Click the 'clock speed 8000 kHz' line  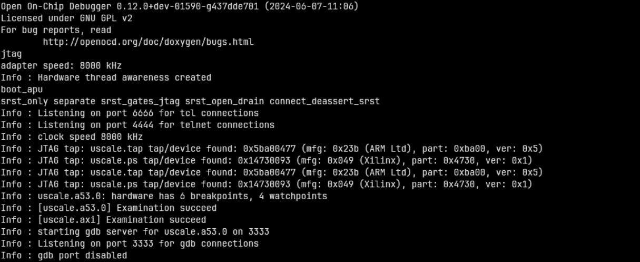pos(72,137)
